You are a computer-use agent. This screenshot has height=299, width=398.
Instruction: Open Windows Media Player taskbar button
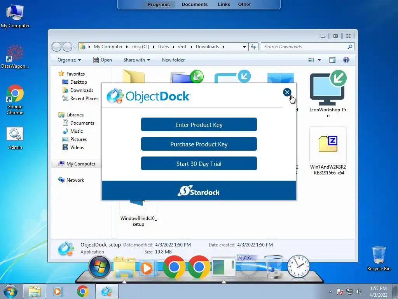click(x=58, y=292)
